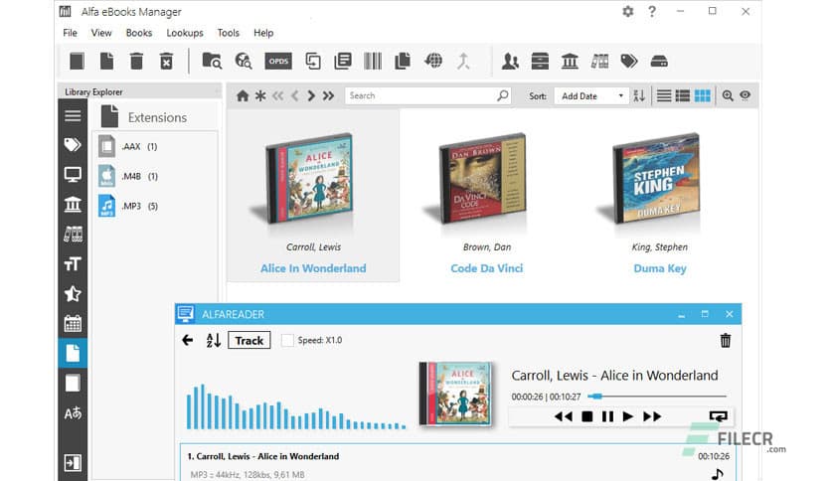Screen dimensions: 831x481
Task: Open the Lookups menu
Action: pos(185,33)
